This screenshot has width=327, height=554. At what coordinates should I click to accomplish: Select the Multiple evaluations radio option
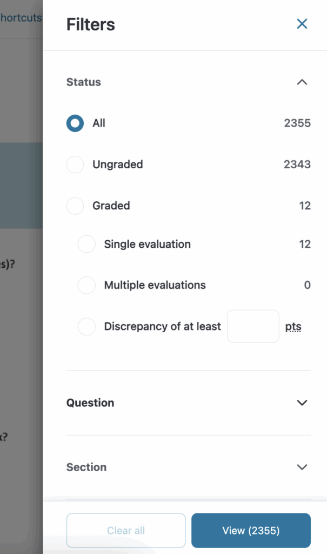pyautogui.click(x=86, y=285)
